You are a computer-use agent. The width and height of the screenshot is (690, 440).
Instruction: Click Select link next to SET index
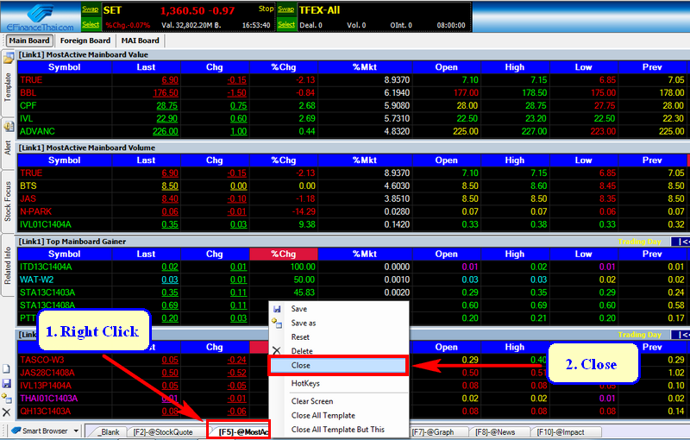(x=91, y=25)
